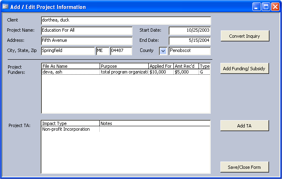
Task: Open the County dropdown arrow
Action: [163, 51]
